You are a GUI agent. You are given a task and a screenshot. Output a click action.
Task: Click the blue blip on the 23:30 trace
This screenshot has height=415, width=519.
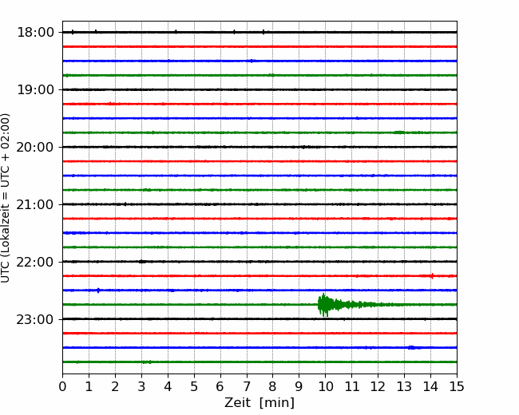click(x=412, y=347)
